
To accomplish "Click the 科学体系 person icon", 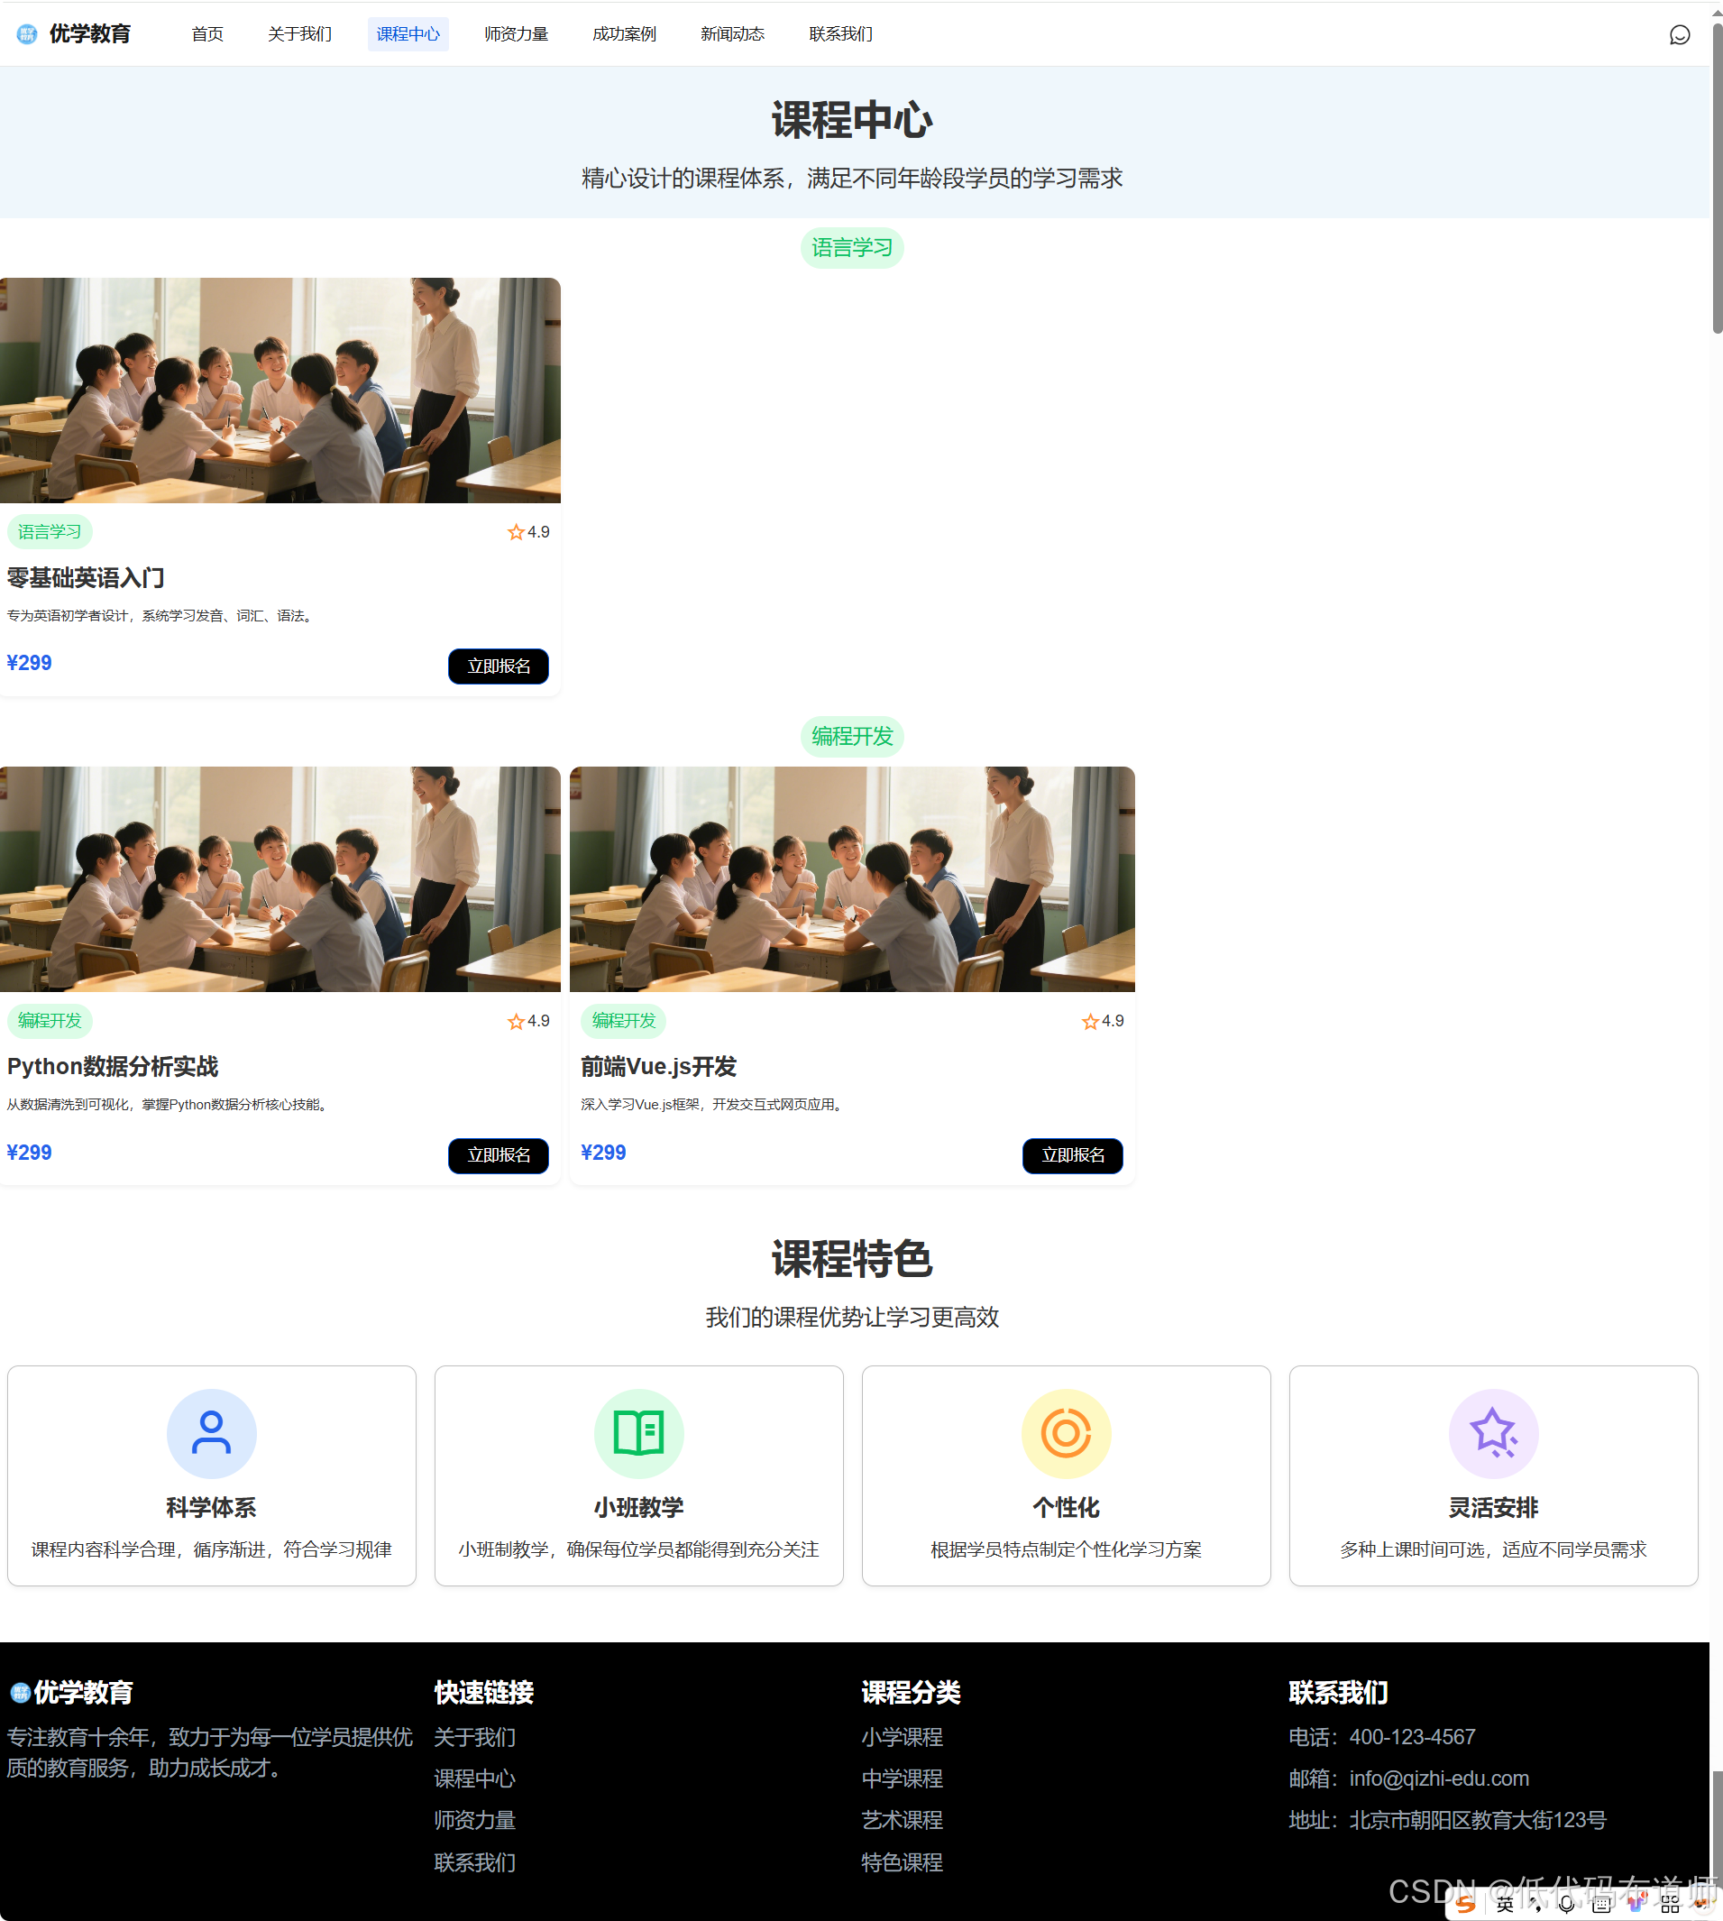I will tap(211, 1432).
